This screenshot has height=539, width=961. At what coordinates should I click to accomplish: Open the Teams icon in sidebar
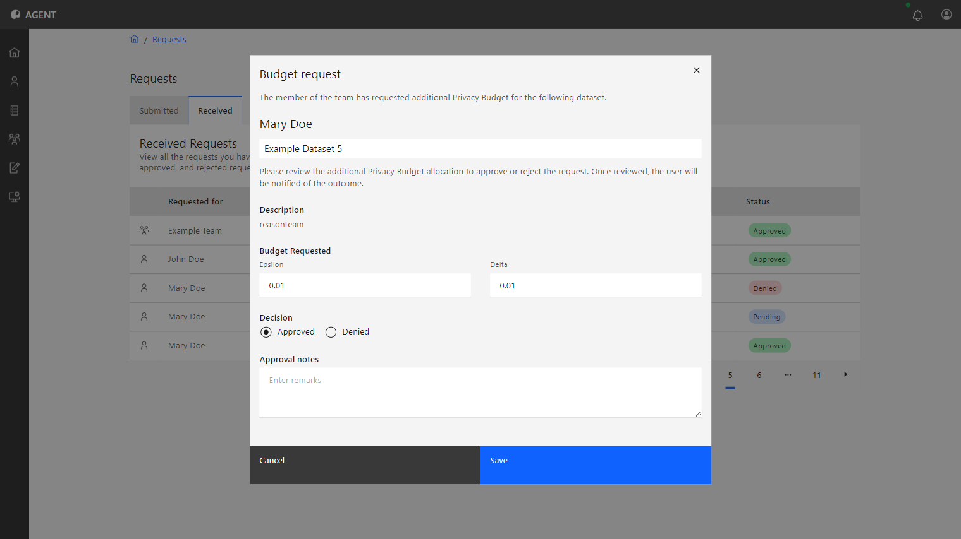tap(15, 139)
